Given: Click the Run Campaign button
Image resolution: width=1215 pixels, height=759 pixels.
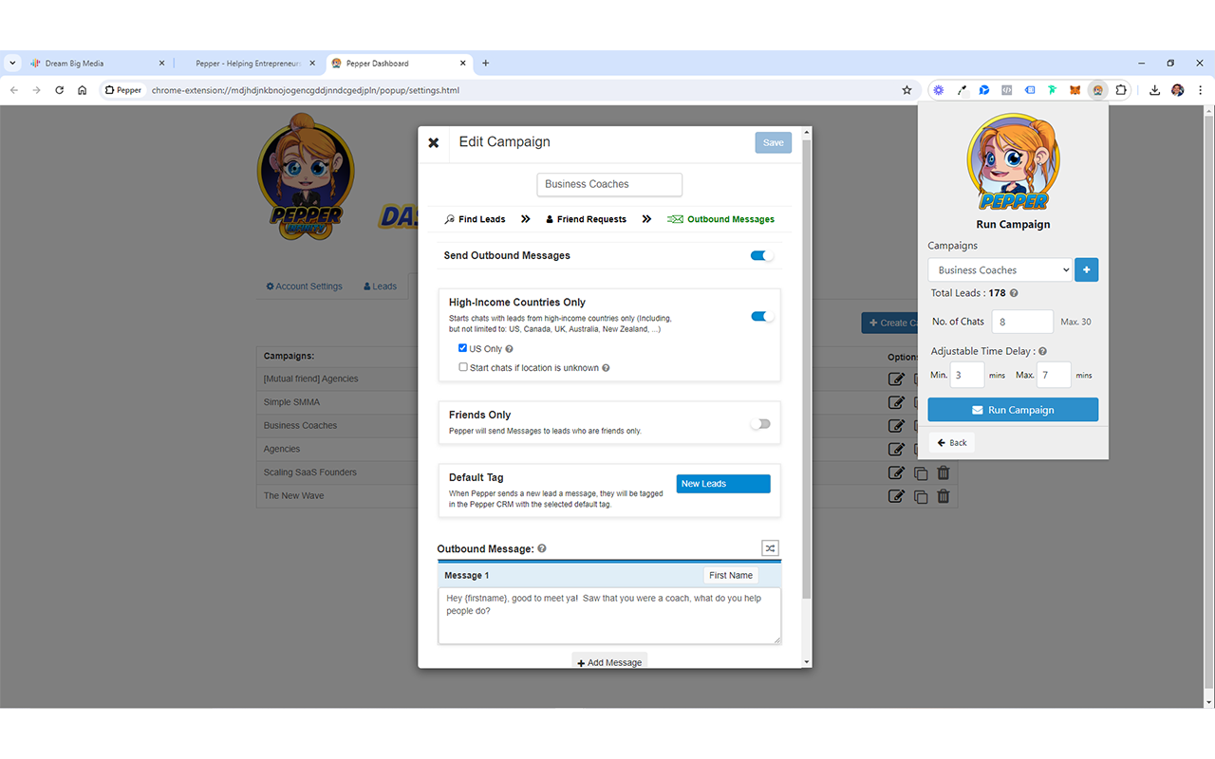Looking at the screenshot, I should pos(1013,410).
